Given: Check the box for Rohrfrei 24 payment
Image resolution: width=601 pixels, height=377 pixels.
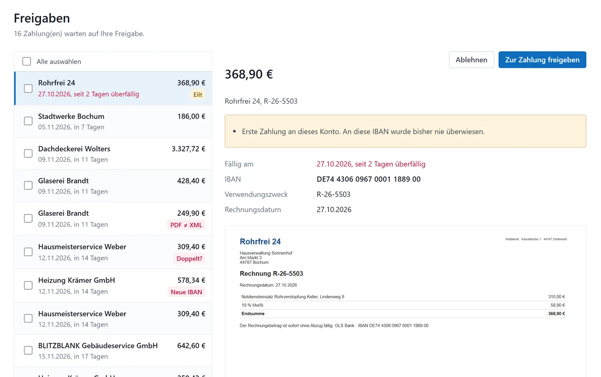Looking at the screenshot, I should pyautogui.click(x=28, y=89).
